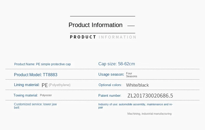Image resolution: width=205 pixels, height=130 pixels.
Task: Click Machining, industrial manufacturing text
Action: [149, 114]
